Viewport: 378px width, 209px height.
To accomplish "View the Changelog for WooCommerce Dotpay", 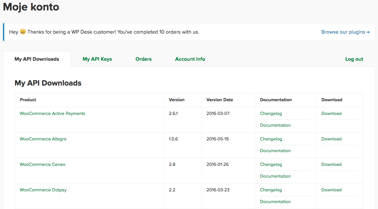I will 271,190.
